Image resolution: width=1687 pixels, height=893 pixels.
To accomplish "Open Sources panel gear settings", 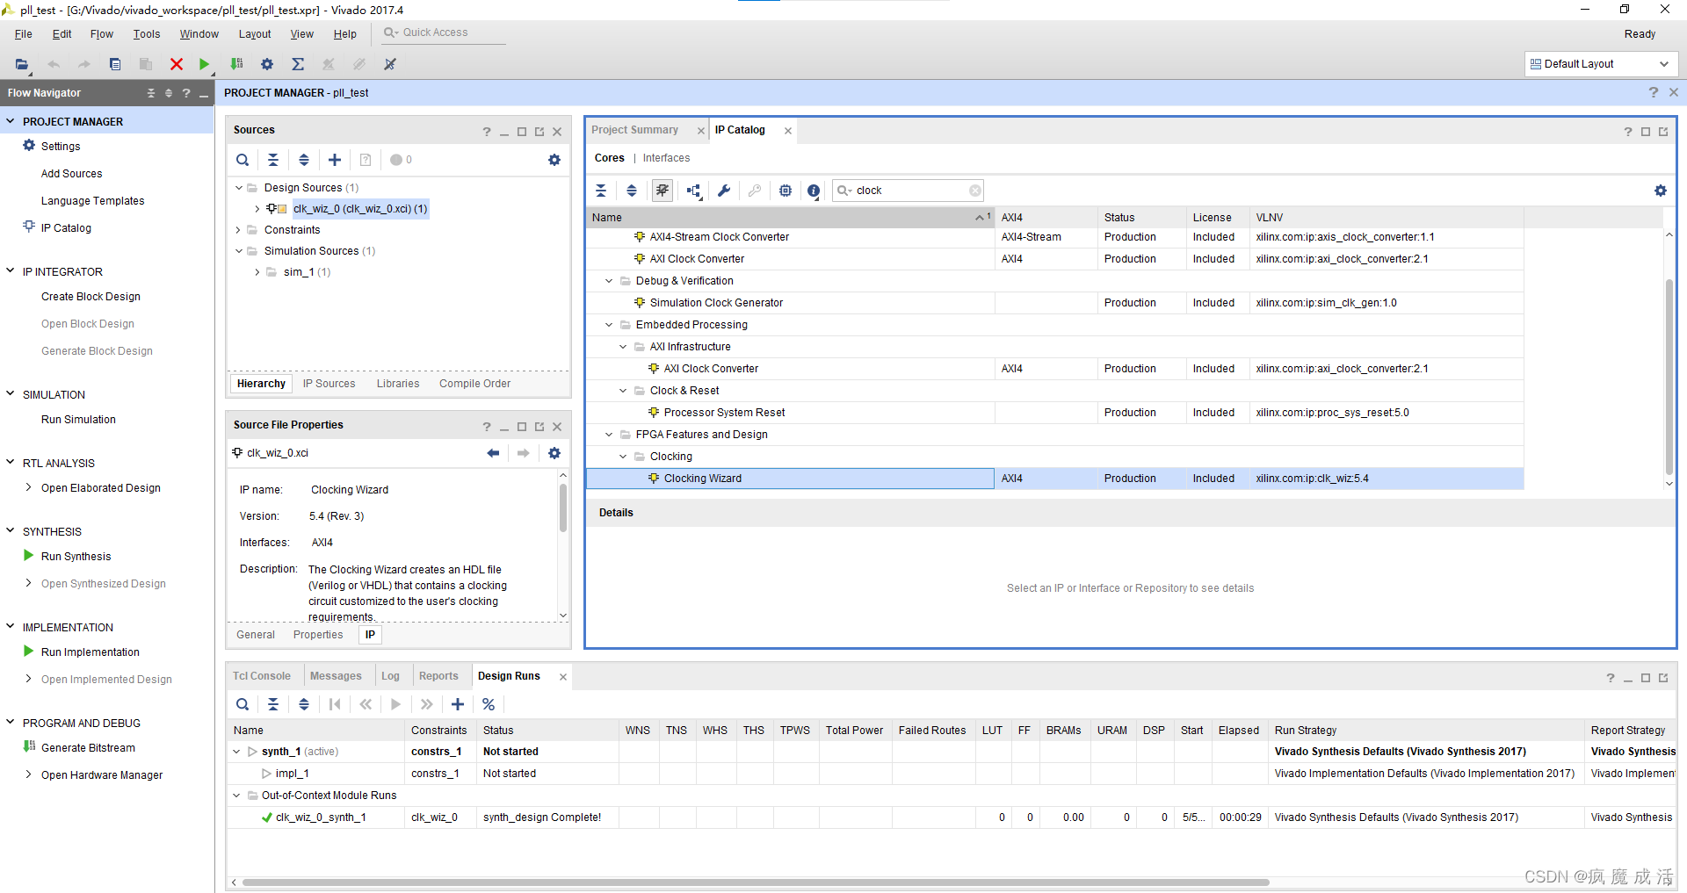I will (x=554, y=160).
